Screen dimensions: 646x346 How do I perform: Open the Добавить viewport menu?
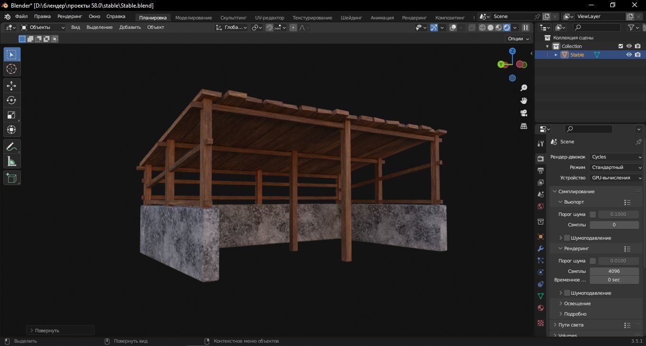coord(130,28)
